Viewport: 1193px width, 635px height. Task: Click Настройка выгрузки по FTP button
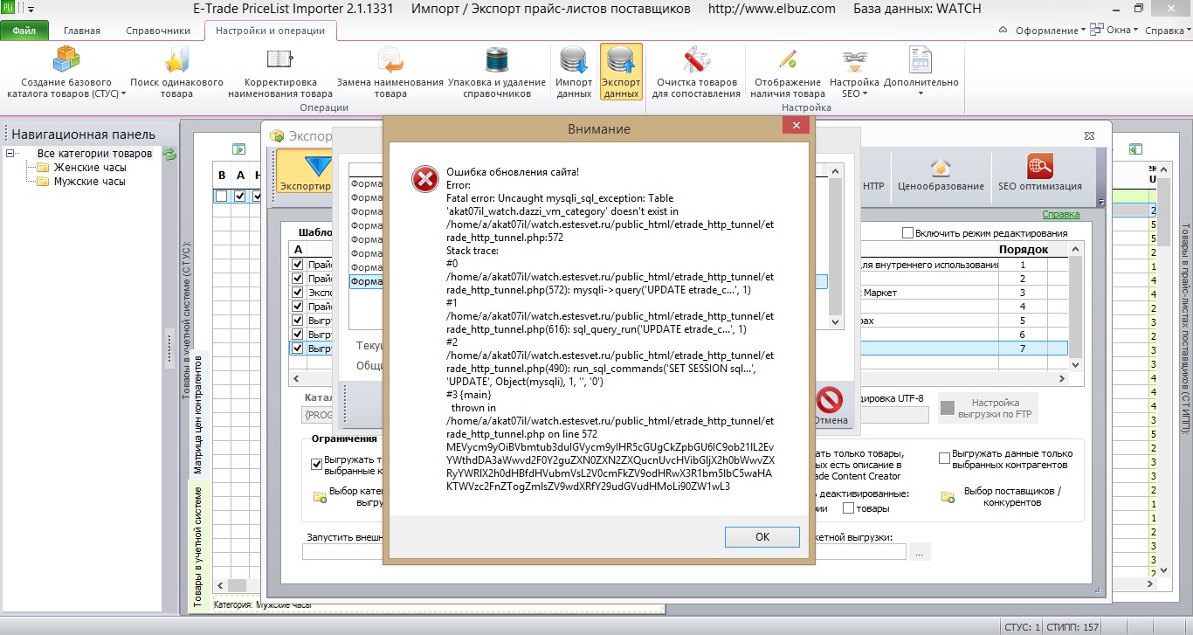coord(989,409)
